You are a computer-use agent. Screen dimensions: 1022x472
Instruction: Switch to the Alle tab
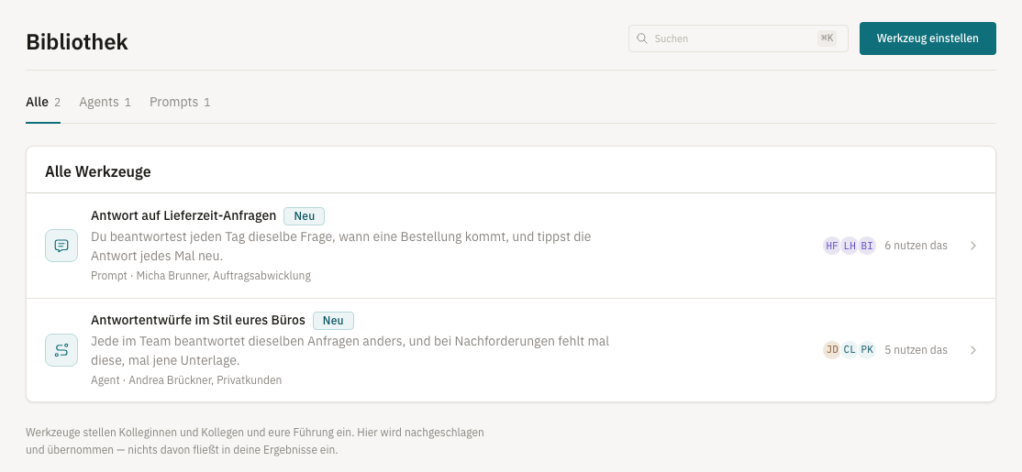[43, 103]
